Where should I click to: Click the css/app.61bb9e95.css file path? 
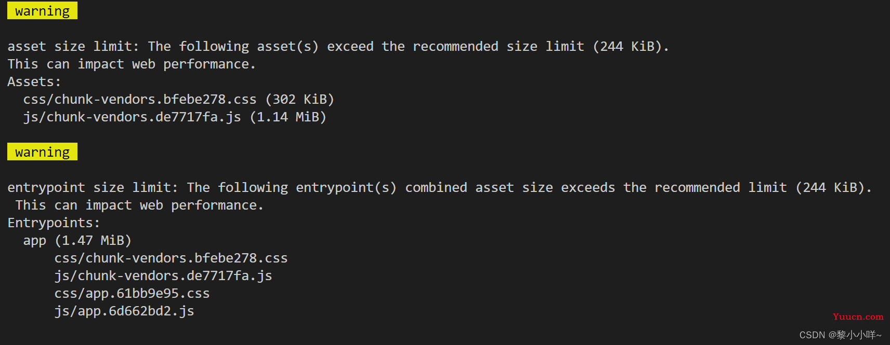click(132, 293)
